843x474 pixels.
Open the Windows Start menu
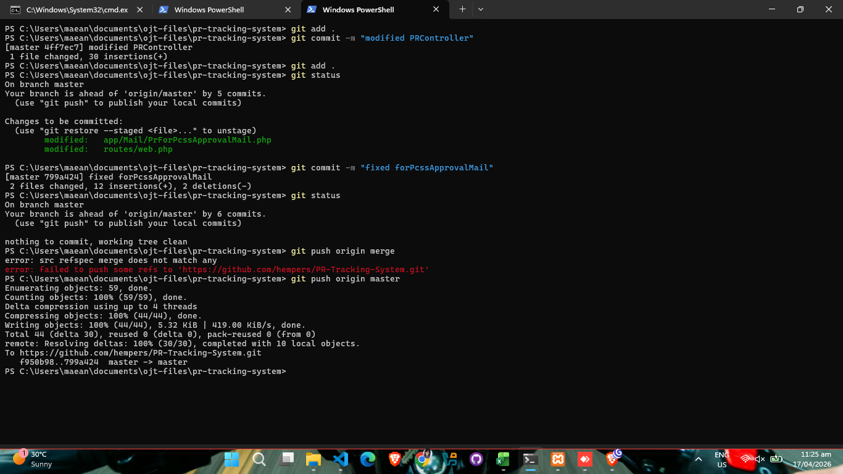232,459
